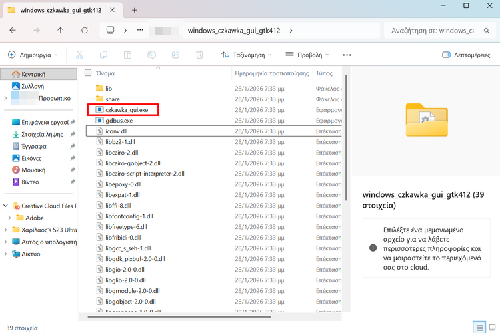The width and height of the screenshot is (500, 333).
Task: Switch to large icons view in status bar
Action: [x=492, y=327]
